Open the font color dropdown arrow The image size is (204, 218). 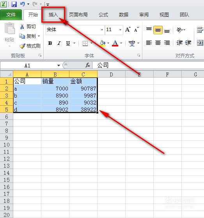coord(121,43)
